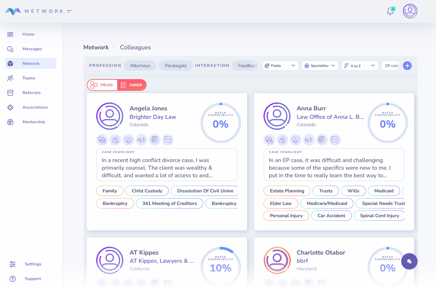Click Angela Jones' speech bubble icon

tap(168, 140)
